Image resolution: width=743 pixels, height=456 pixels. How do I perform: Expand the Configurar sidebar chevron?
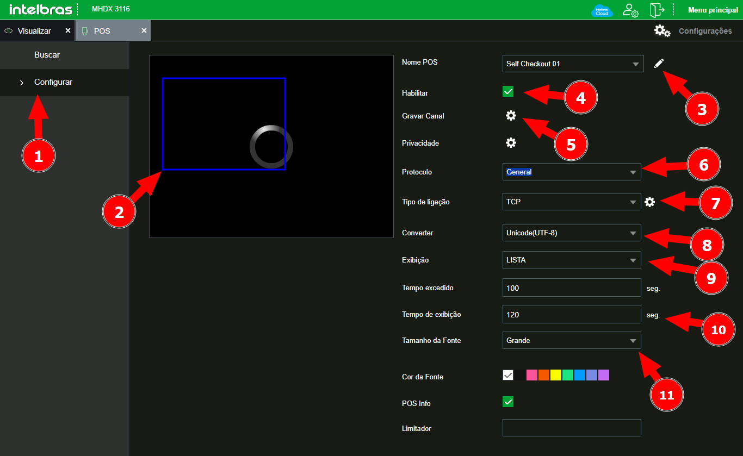point(22,83)
